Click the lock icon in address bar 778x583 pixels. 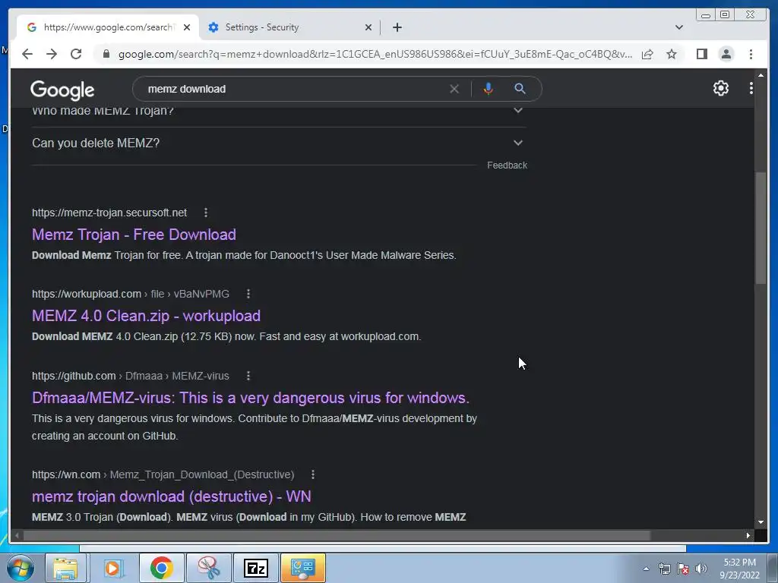pyautogui.click(x=106, y=54)
